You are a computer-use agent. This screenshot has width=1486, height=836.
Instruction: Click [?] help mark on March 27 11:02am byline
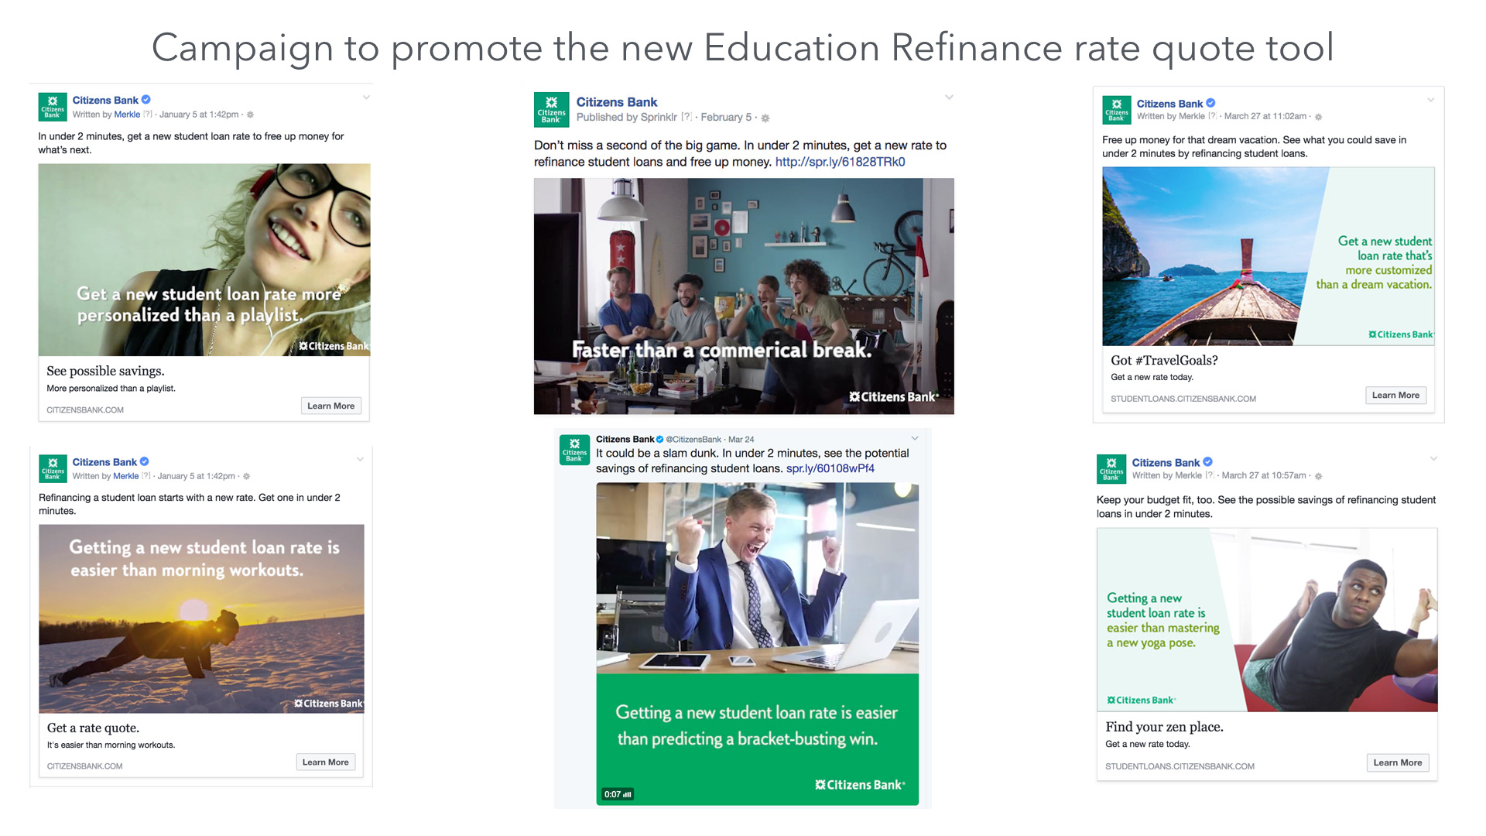pyautogui.click(x=1213, y=116)
